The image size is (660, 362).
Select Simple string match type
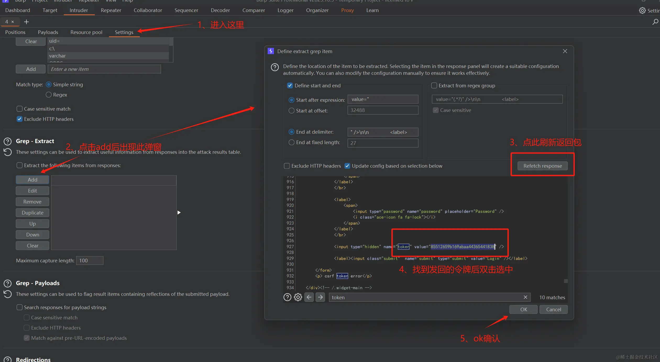48,84
